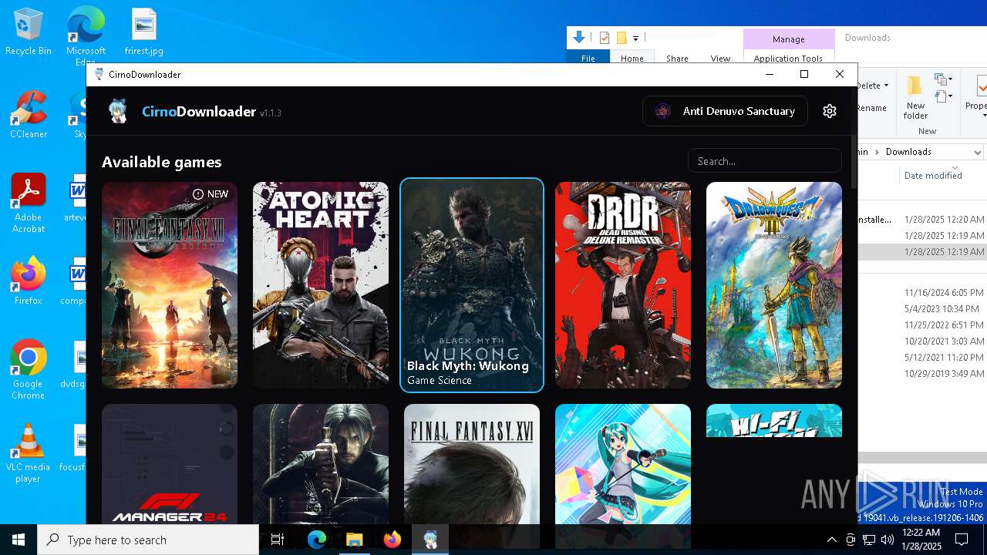Show hidden system tray icons
Viewport: 987px width, 555px height.
click(831, 540)
